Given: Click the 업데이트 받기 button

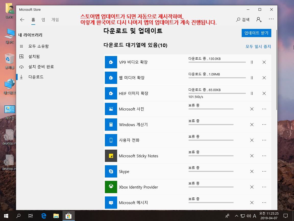Looking at the screenshot, I should tap(256, 33).
